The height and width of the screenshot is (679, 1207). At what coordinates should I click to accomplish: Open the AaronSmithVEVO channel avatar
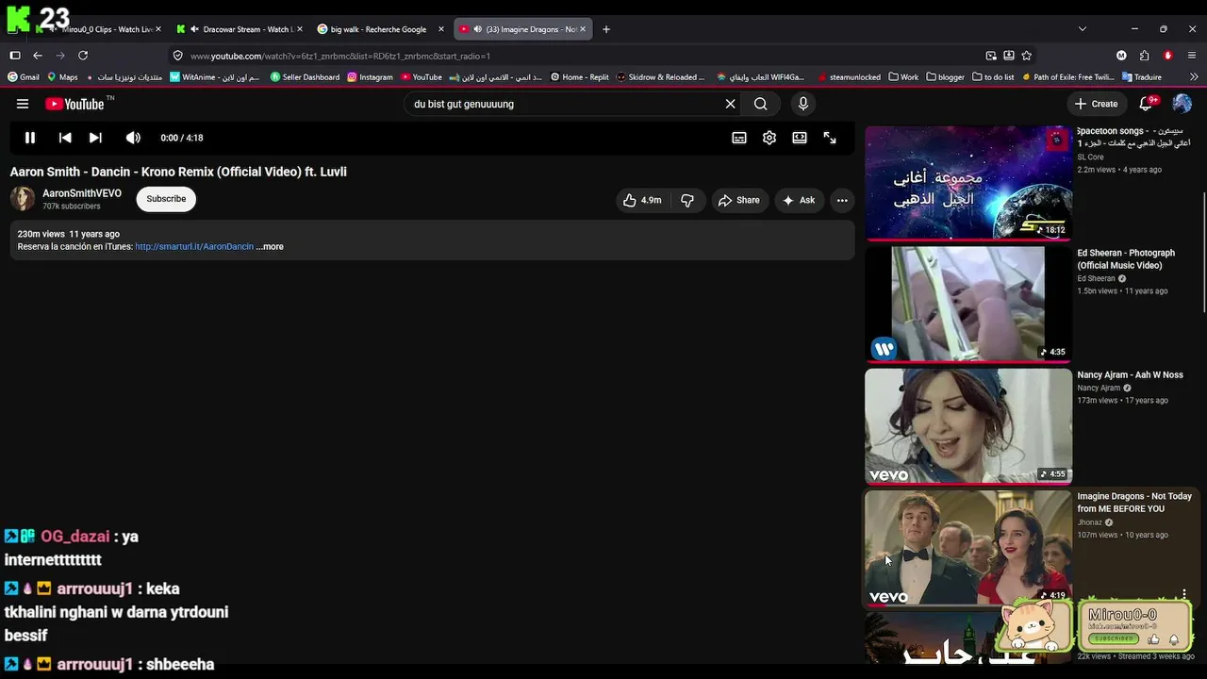point(23,199)
